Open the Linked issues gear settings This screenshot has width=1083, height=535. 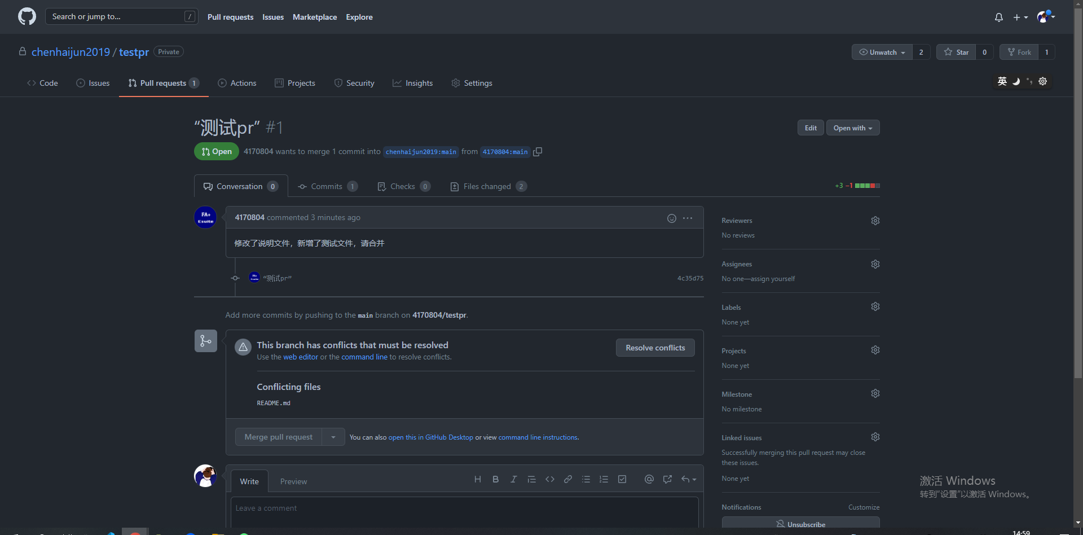875,437
